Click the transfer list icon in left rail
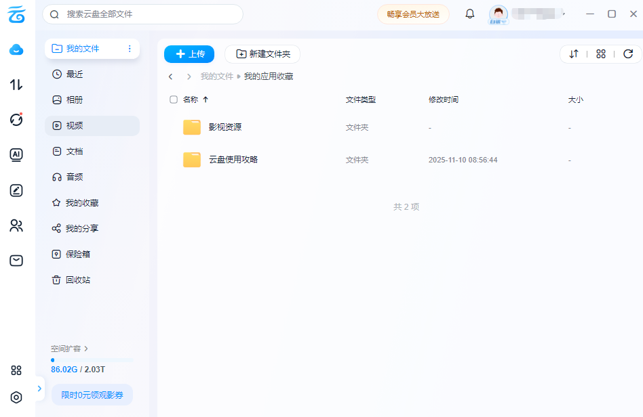This screenshot has height=417, width=643. 16,85
